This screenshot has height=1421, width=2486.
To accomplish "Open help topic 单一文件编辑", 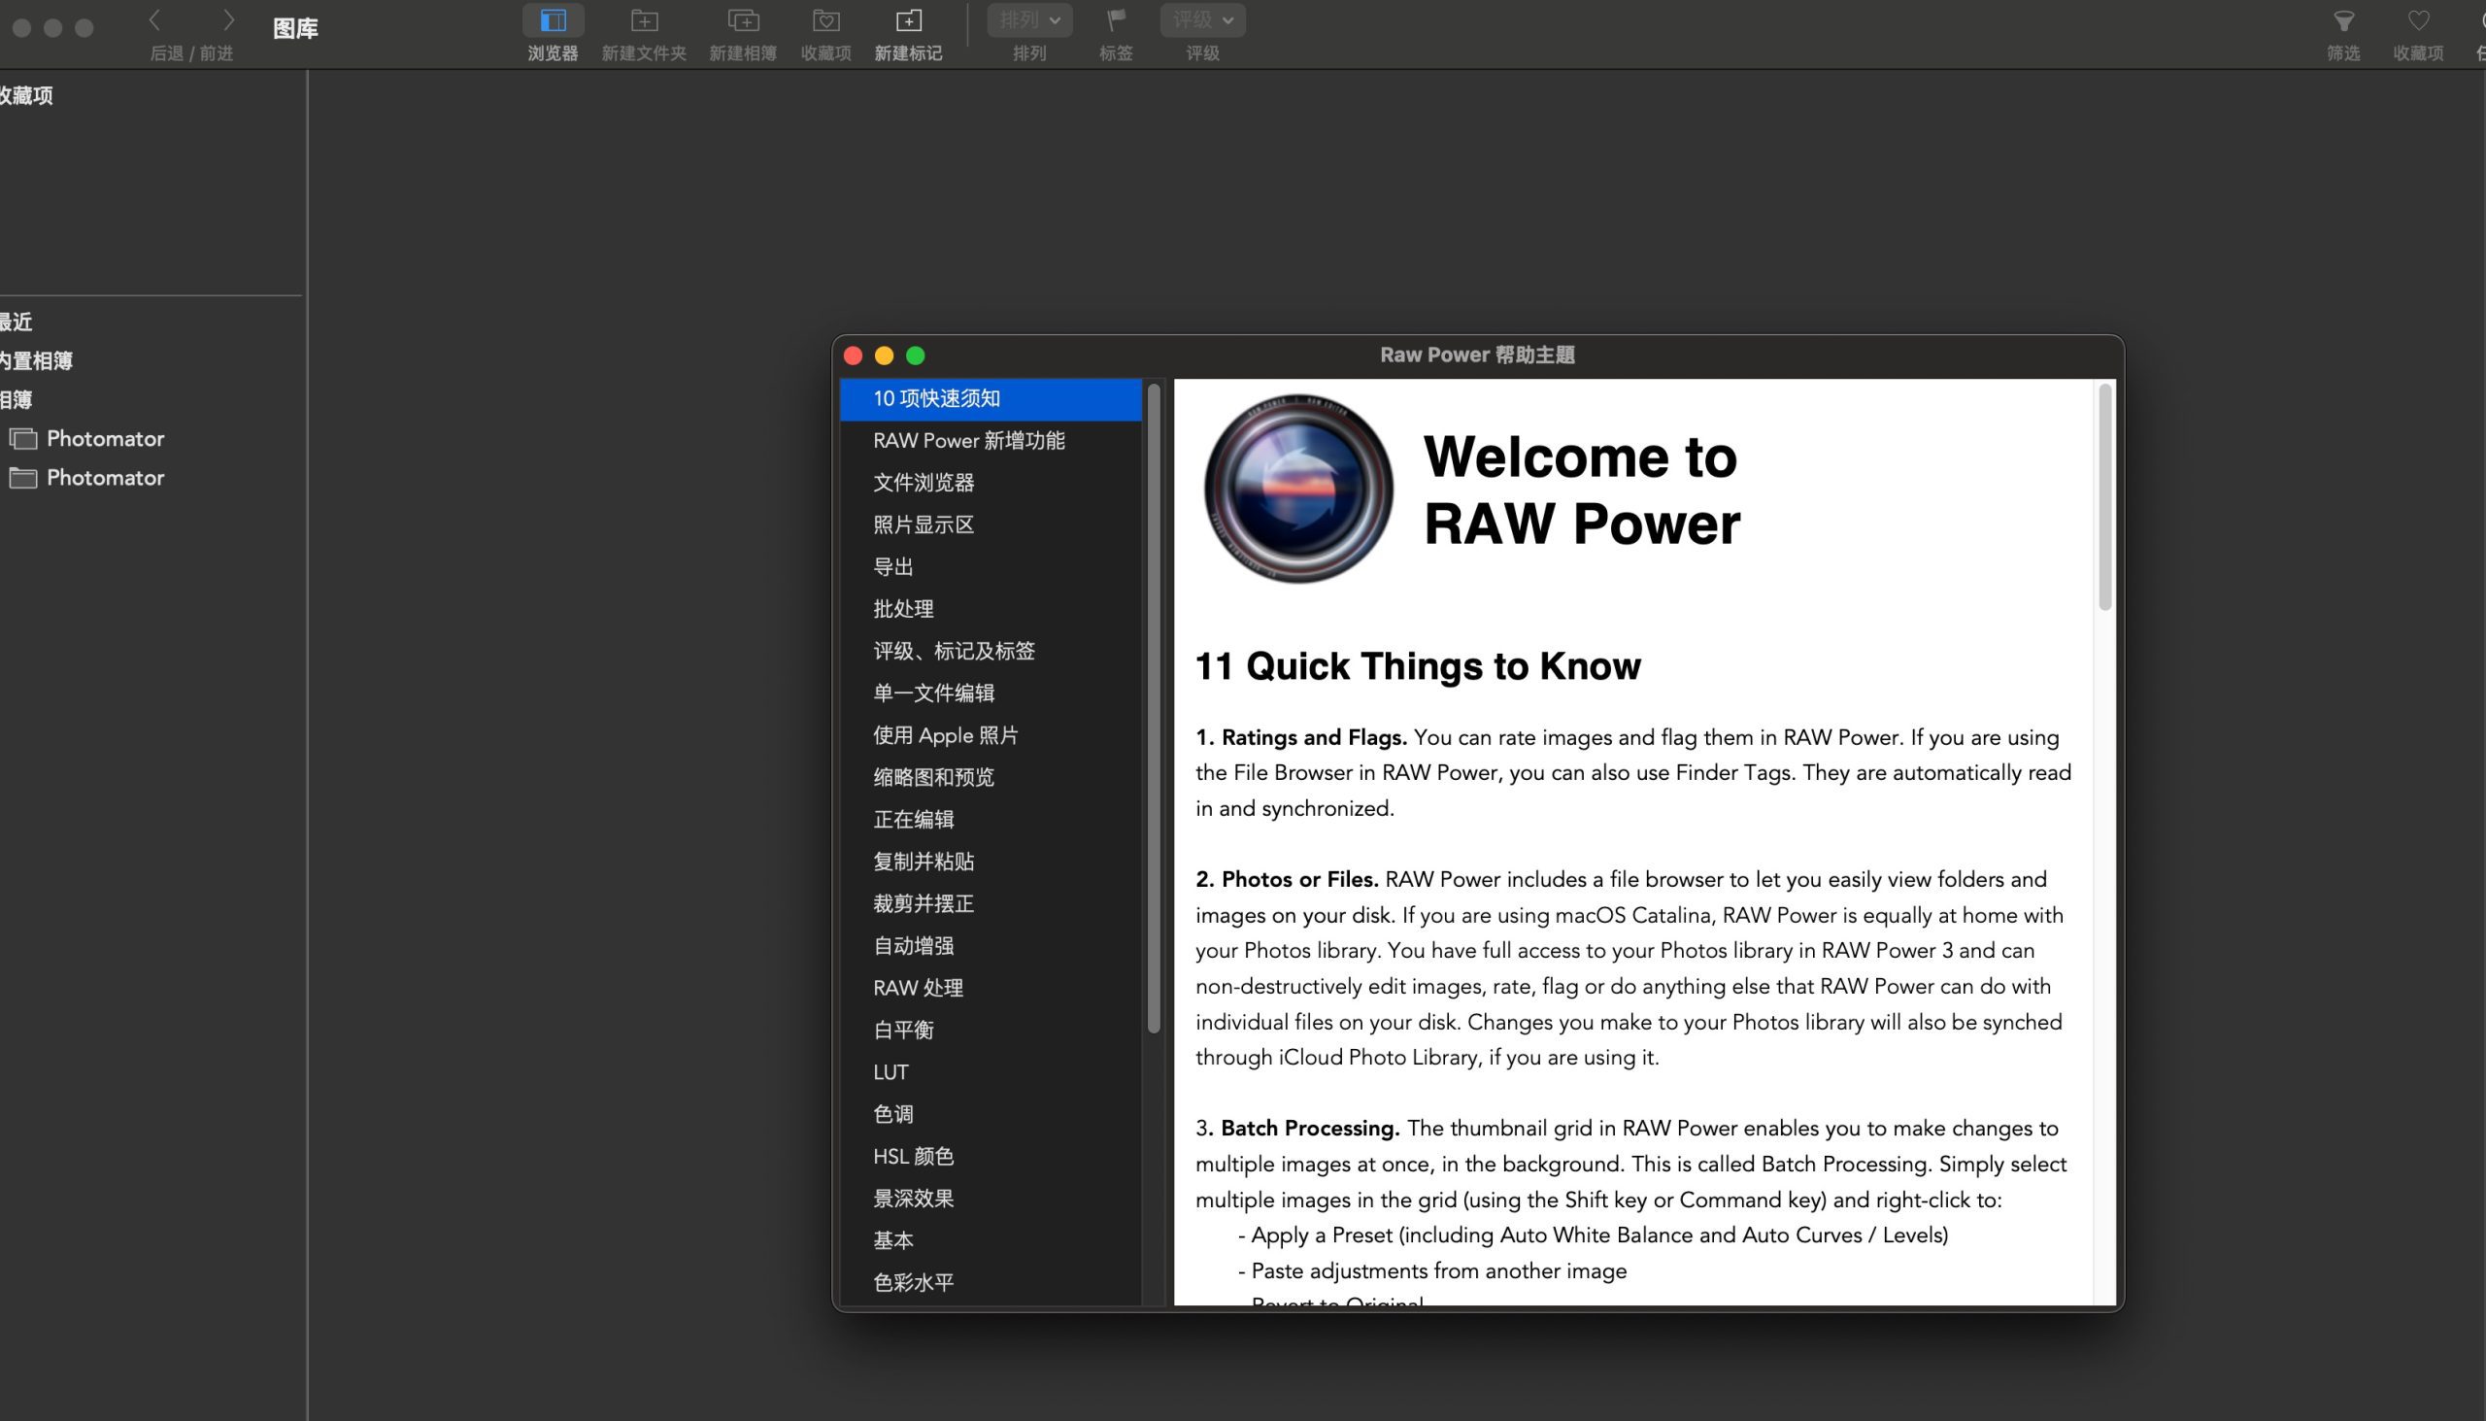I will (991, 693).
